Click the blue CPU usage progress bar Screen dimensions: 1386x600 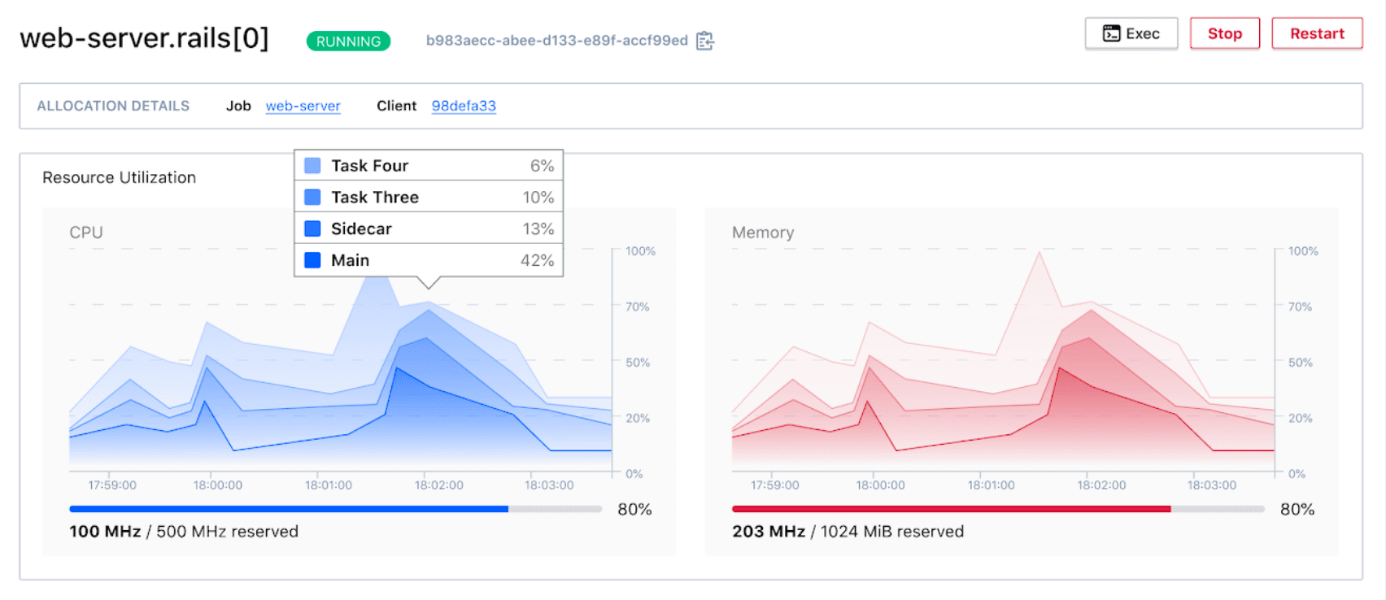click(289, 509)
